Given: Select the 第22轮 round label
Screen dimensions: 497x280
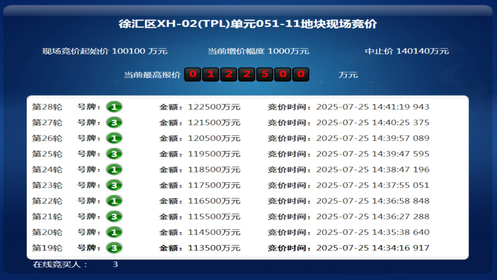Looking at the screenshot, I should coord(47,201).
